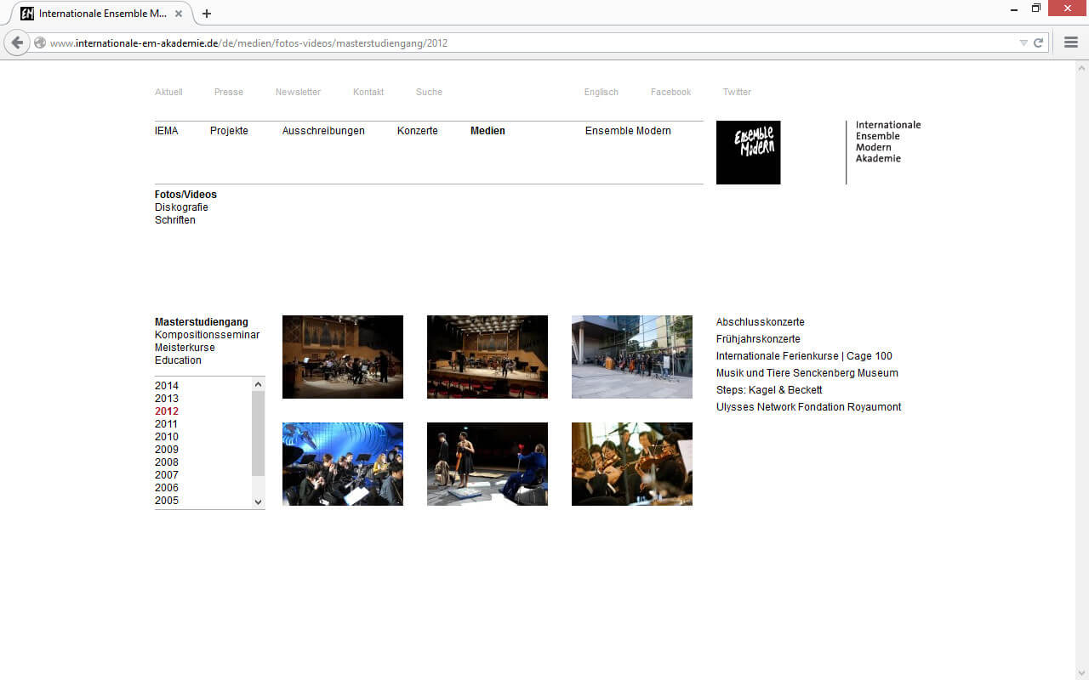Select the Education category
The height and width of the screenshot is (680, 1089).
tap(178, 360)
